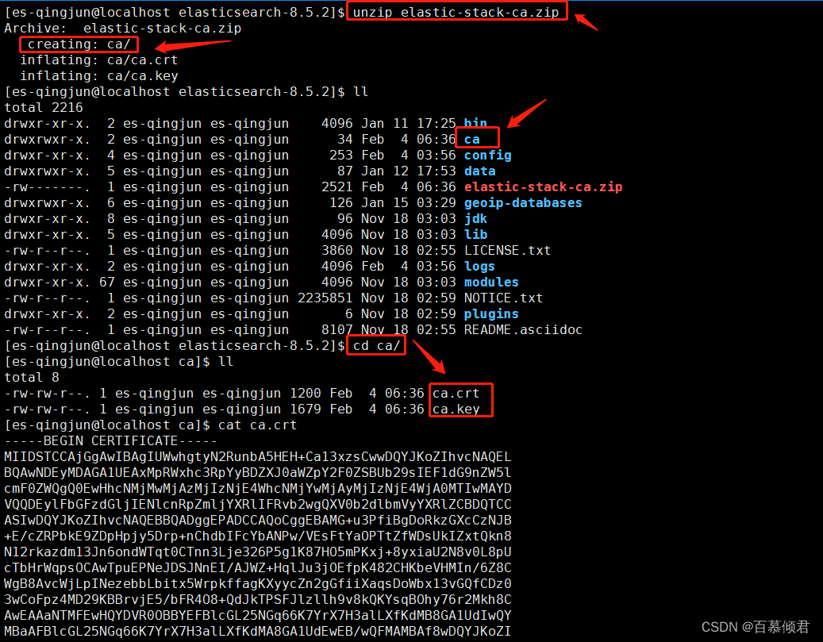Click the 'NOTICE.txt' file name
The width and height of the screenshot is (823, 642).
coord(503,298)
